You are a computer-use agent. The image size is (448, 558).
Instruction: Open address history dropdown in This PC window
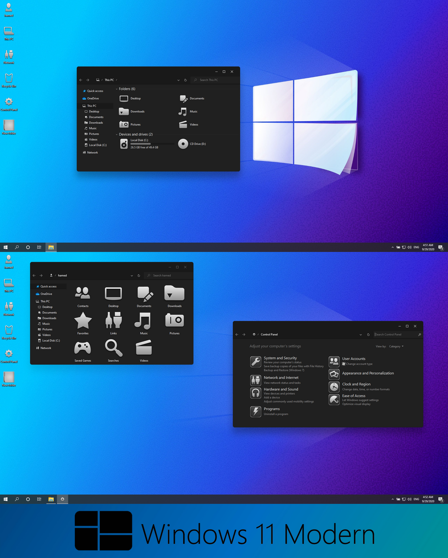pyautogui.click(x=178, y=80)
